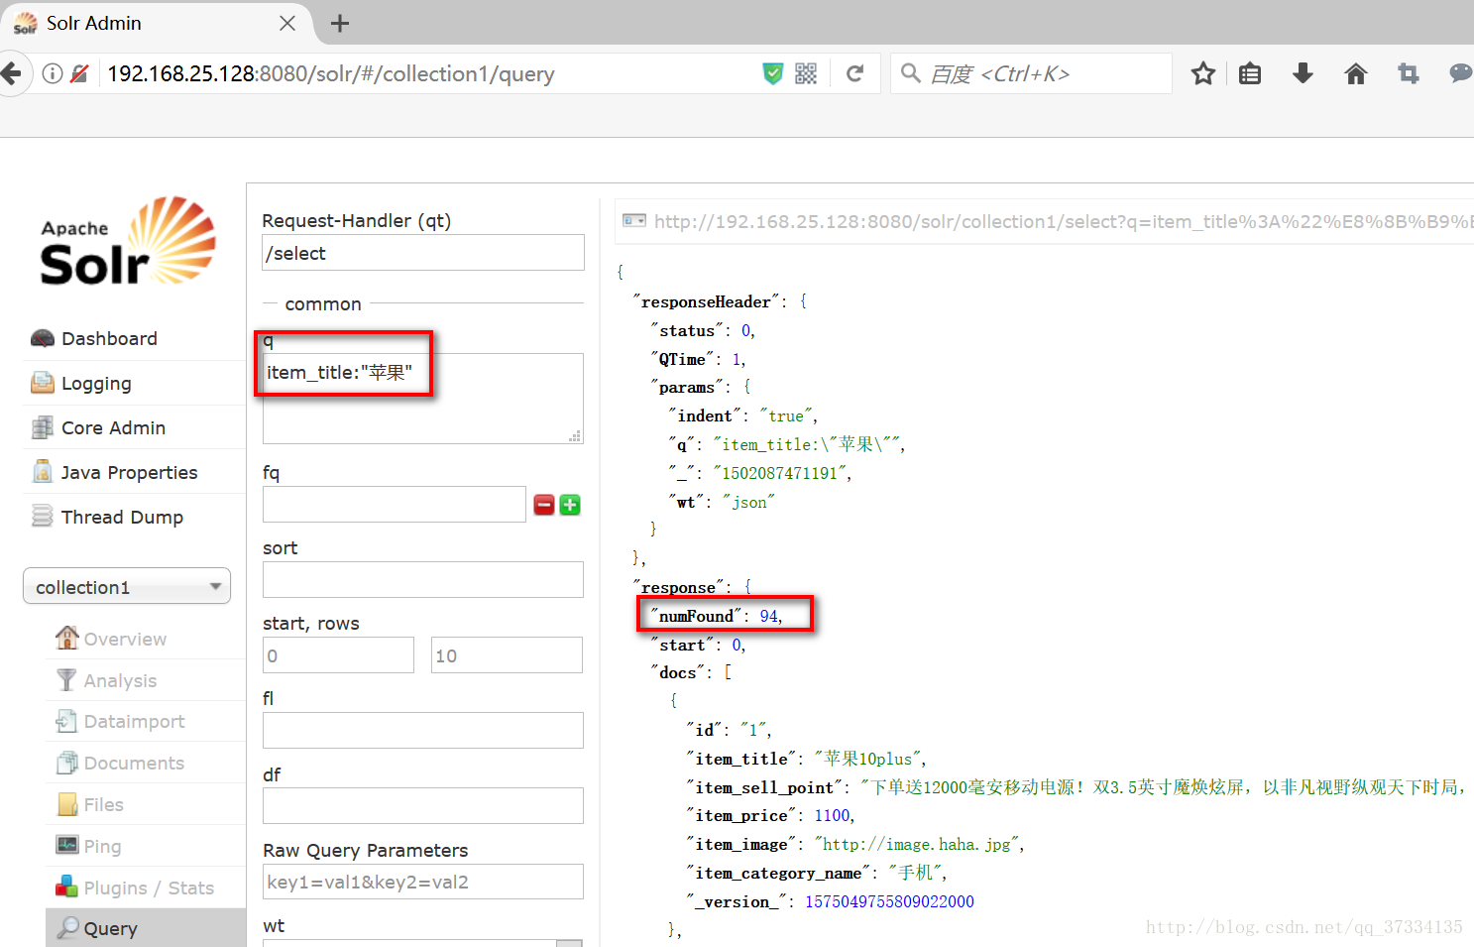Image resolution: width=1474 pixels, height=947 pixels.
Task: Click the fl input field
Action: 423,730
